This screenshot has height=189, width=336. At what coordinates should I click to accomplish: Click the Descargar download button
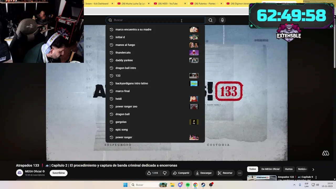click(x=204, y=173)
